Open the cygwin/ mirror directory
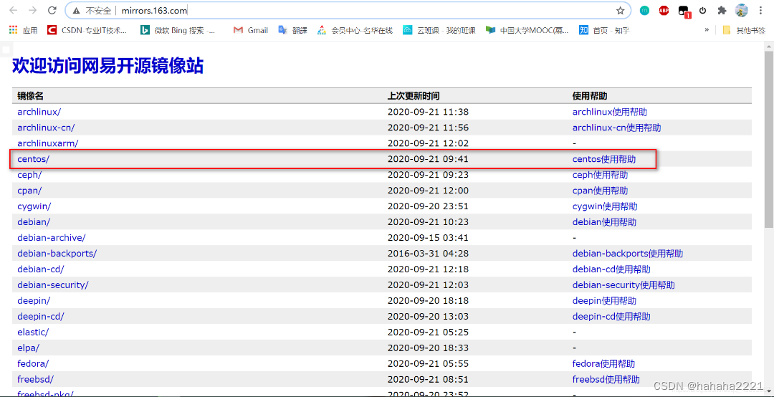Image resolution: width=774 pixels, height=397 pixels. [x=34, y=206]
